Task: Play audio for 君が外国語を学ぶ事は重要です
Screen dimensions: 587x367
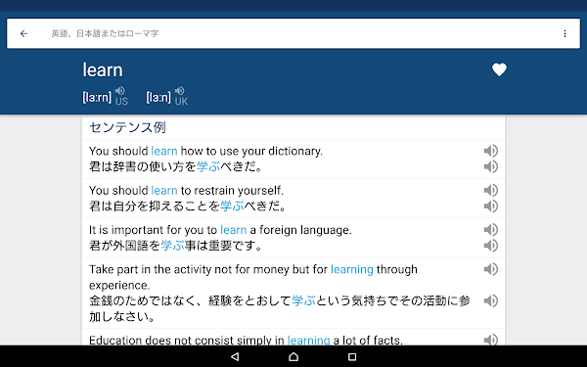Action: 490,246
